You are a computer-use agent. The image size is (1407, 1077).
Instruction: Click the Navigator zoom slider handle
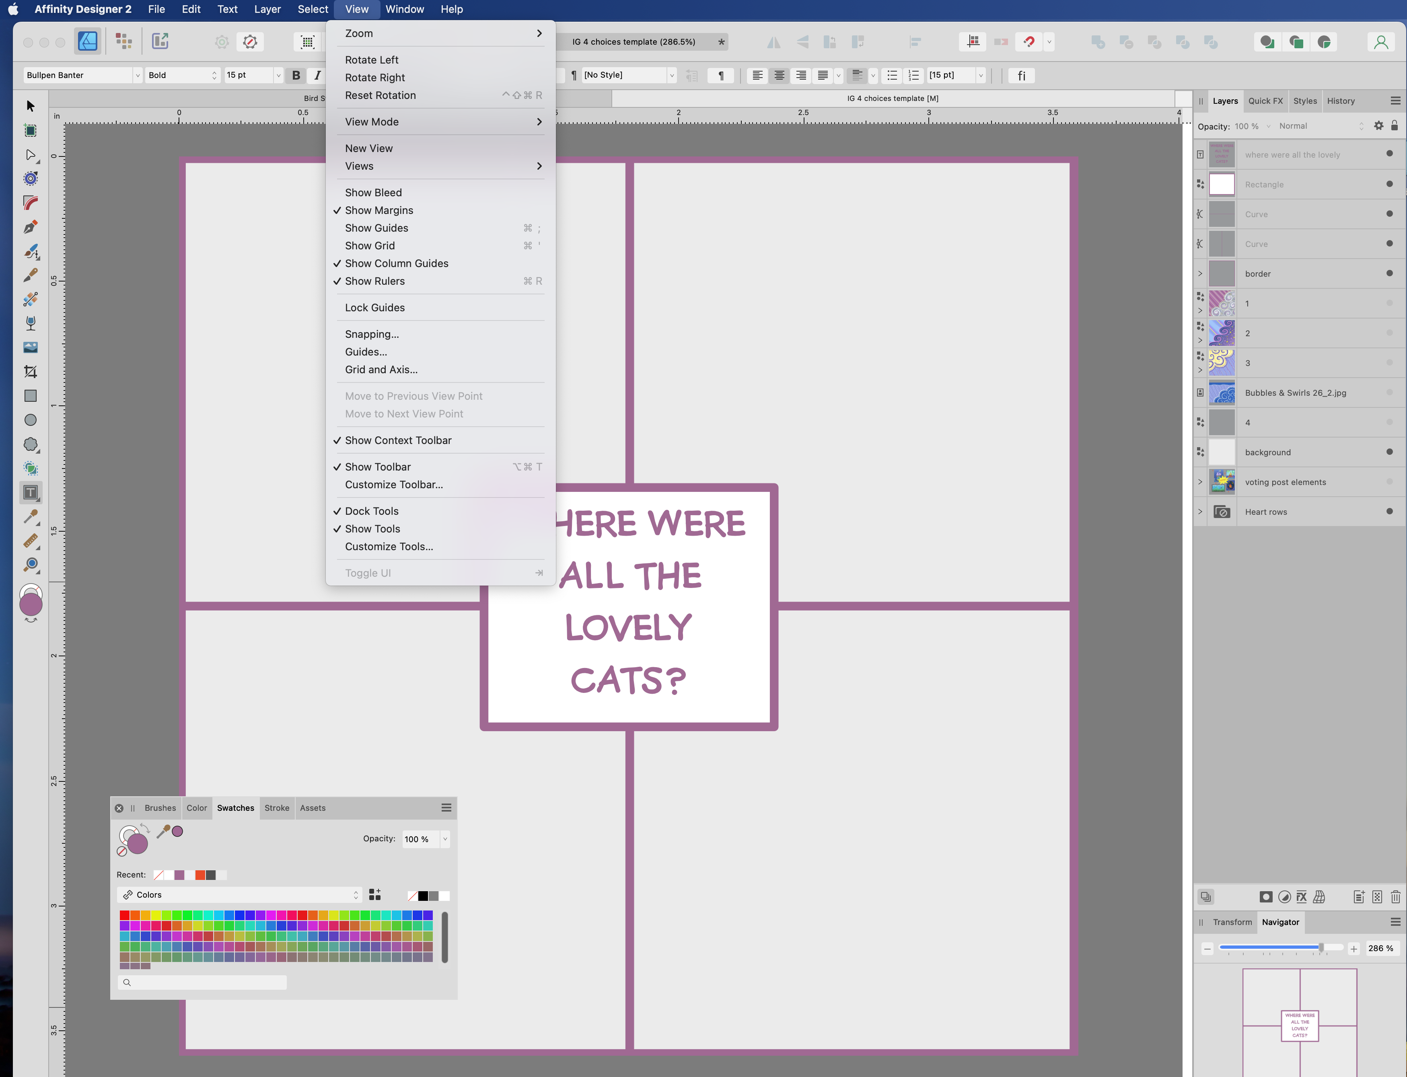tap(1321, 948)
